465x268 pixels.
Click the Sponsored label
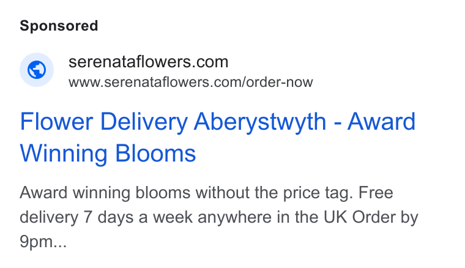click(x=59, y=26)
